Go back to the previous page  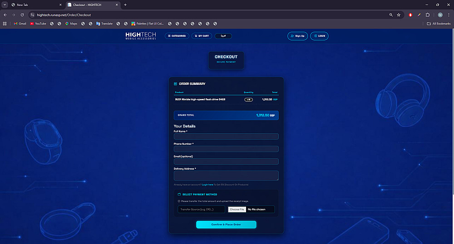point(5,15)
